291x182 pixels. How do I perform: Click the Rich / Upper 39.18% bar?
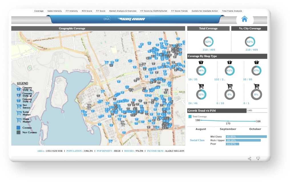tap(243, 140)
